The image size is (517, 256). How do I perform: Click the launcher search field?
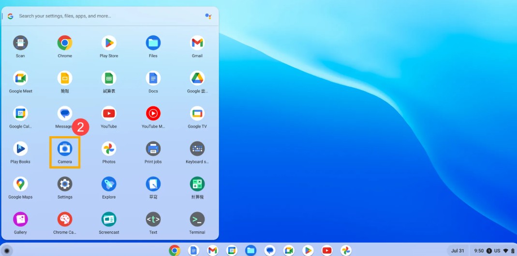109,16
